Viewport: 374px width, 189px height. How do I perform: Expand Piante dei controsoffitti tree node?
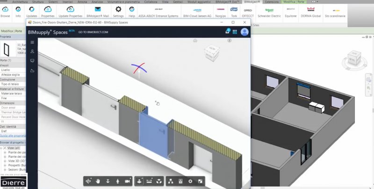coord(5,157)
